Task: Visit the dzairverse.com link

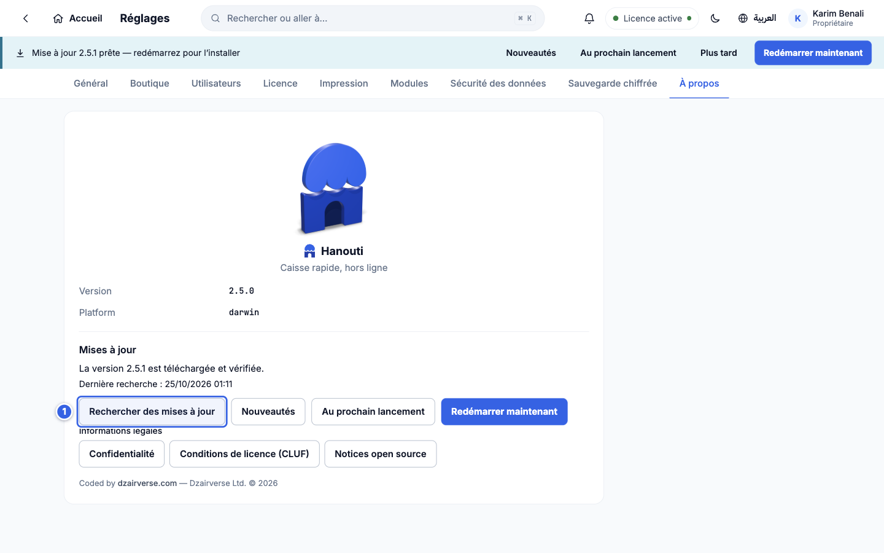Action: tap(147, 483)
